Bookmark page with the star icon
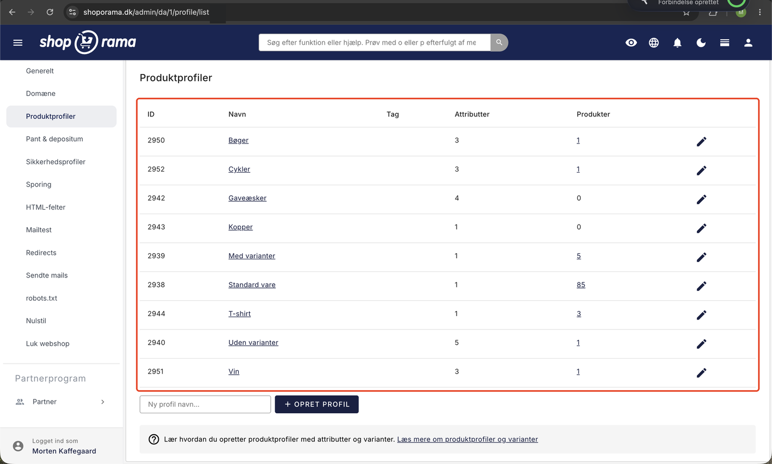The image size is (772, 464). pyautogui.click(x=687, y=12)
